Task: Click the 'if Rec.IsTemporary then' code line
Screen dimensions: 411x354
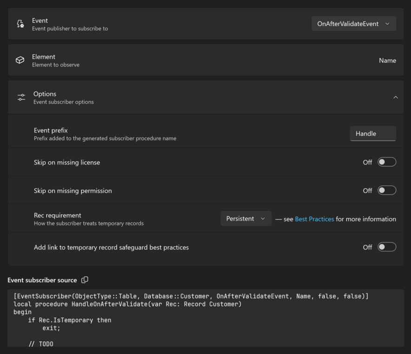Action: (x=69, y=320)
